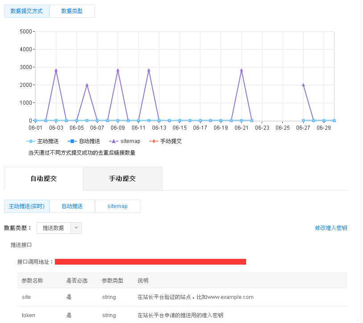The width and height of the screenshot is (363, 323).
Task: Select the 自动提交 tab
Action: [43, 179]
